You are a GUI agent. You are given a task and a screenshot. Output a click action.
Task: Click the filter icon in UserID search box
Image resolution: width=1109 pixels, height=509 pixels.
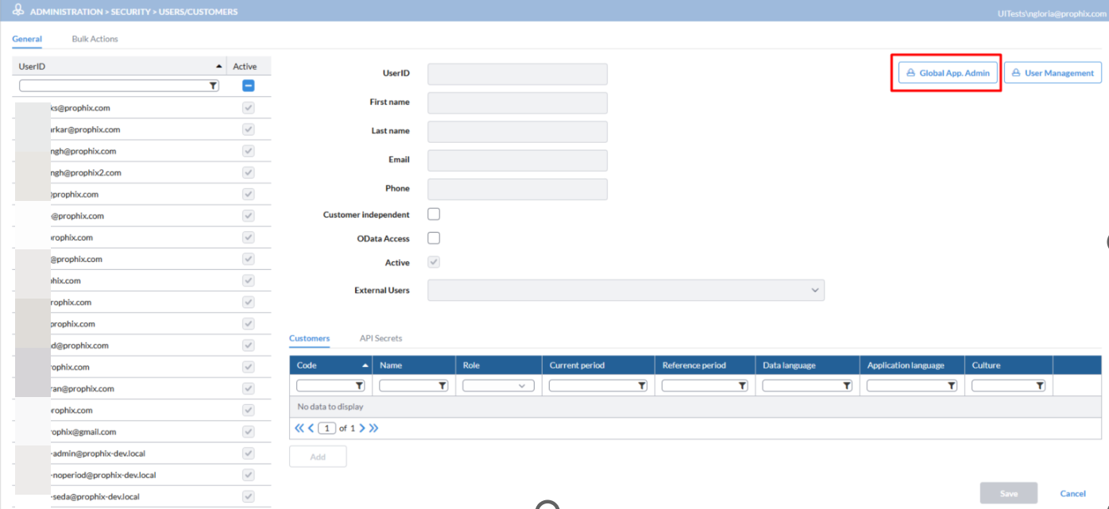click(213, 86)
